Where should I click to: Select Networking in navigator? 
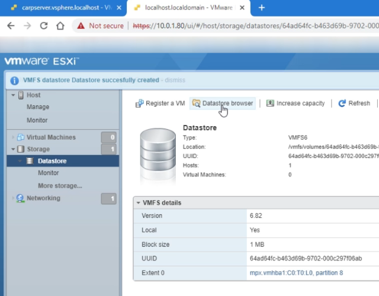(43, 198)
